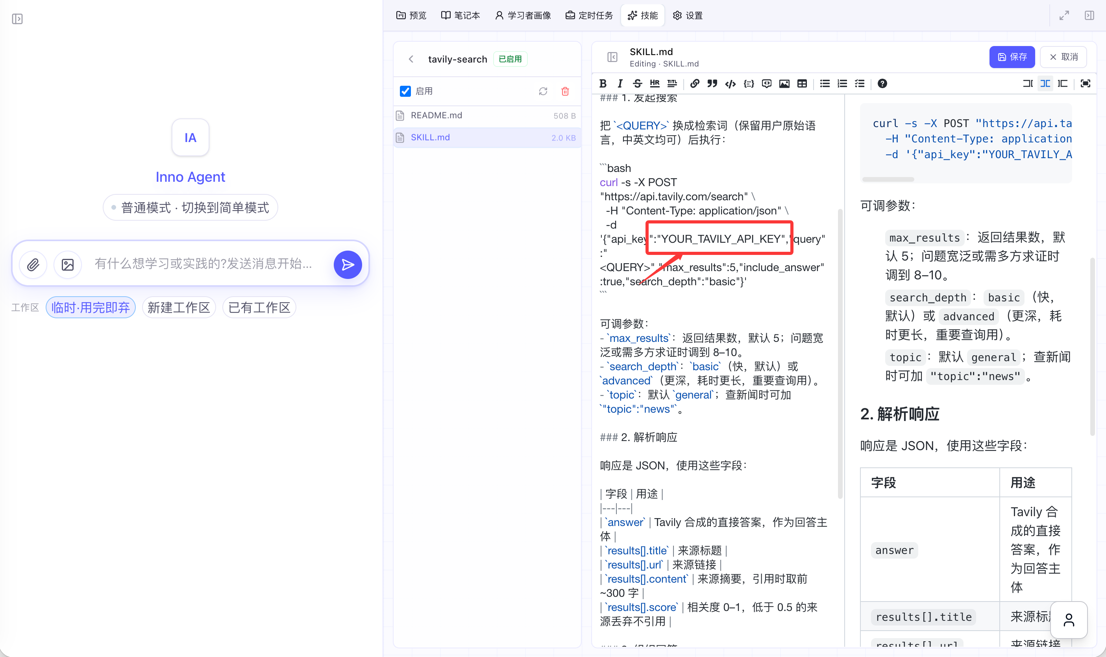The height and width of the screenshot is (657, 1106).
Task: Insert inline code
Action: coord(731,83)
